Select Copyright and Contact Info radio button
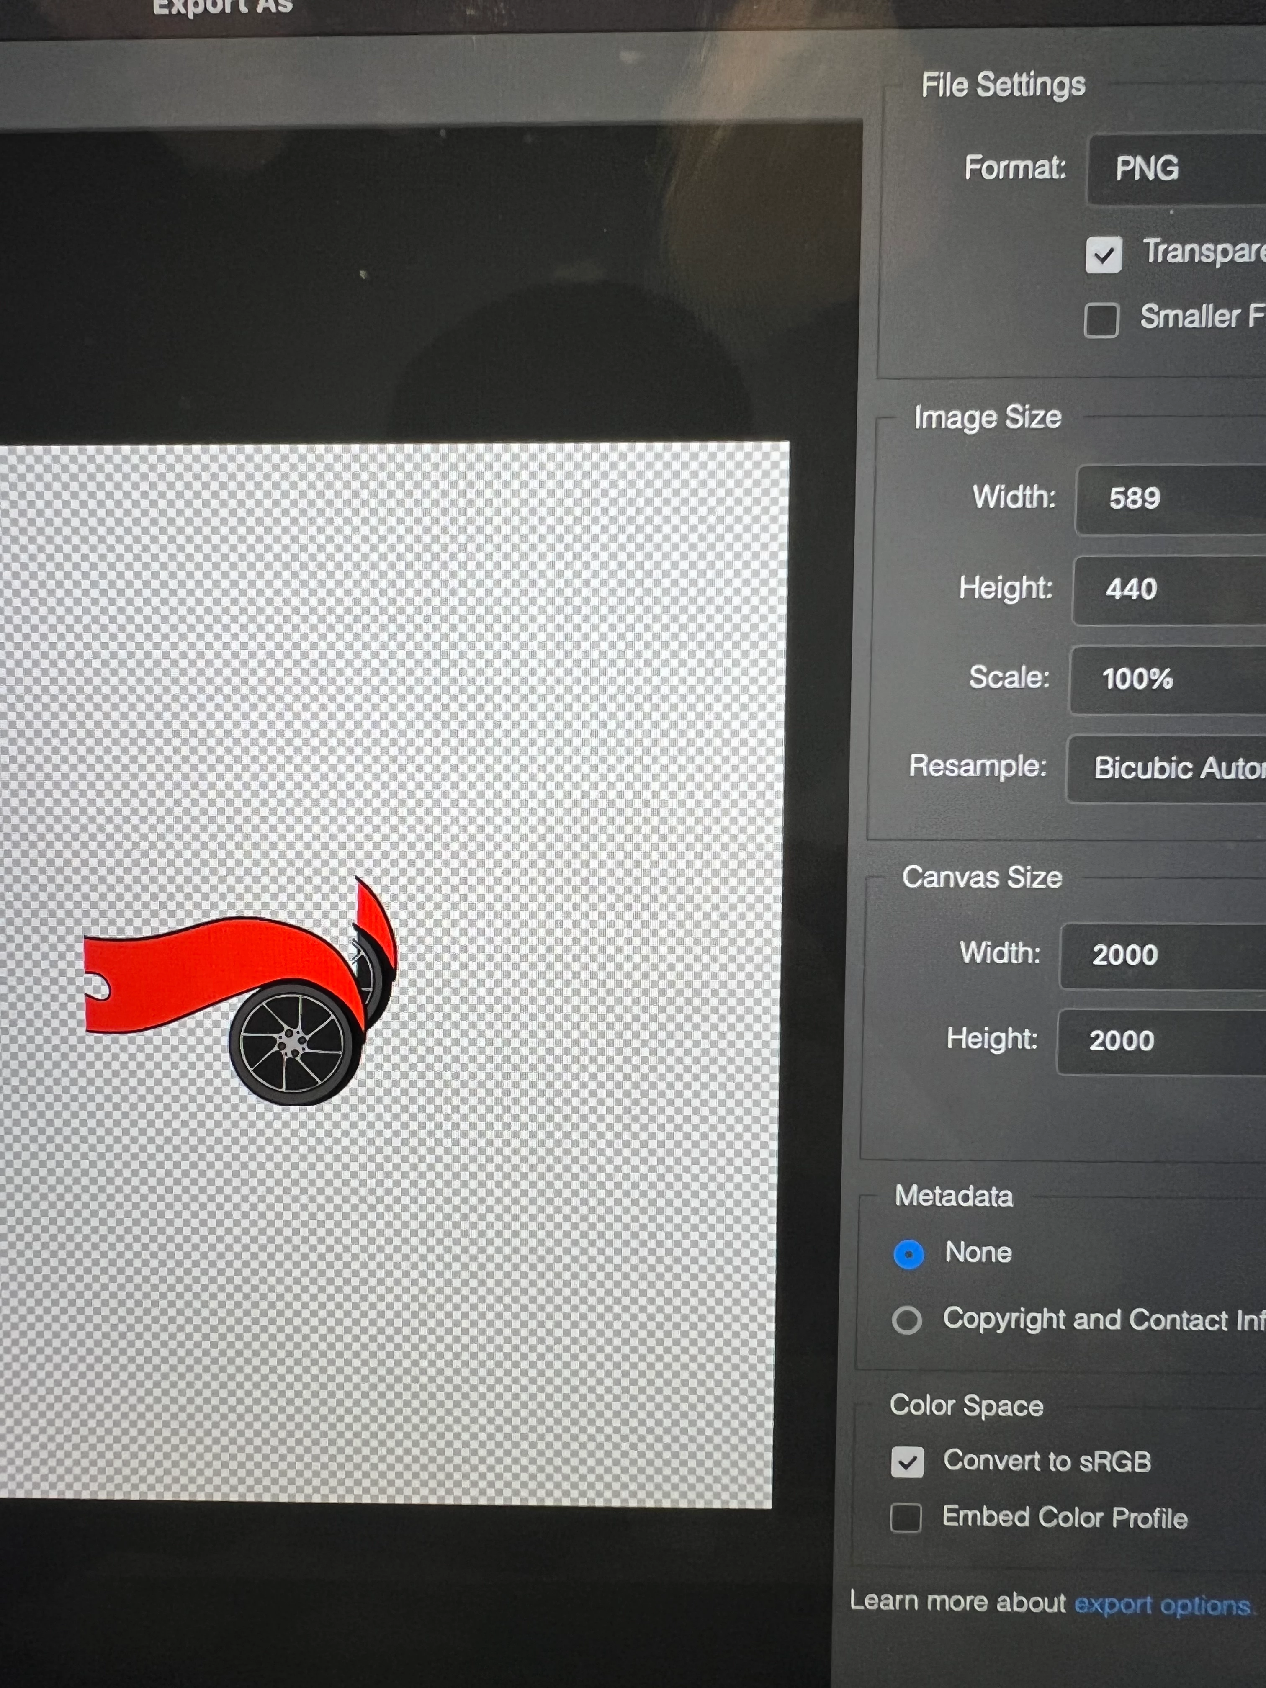The image size is (1266, 1688). [x=906, y=1320]
